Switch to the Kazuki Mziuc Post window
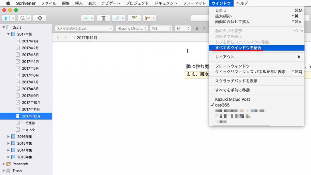The width and height of the screenshot is (311, 175). [257, 99]
